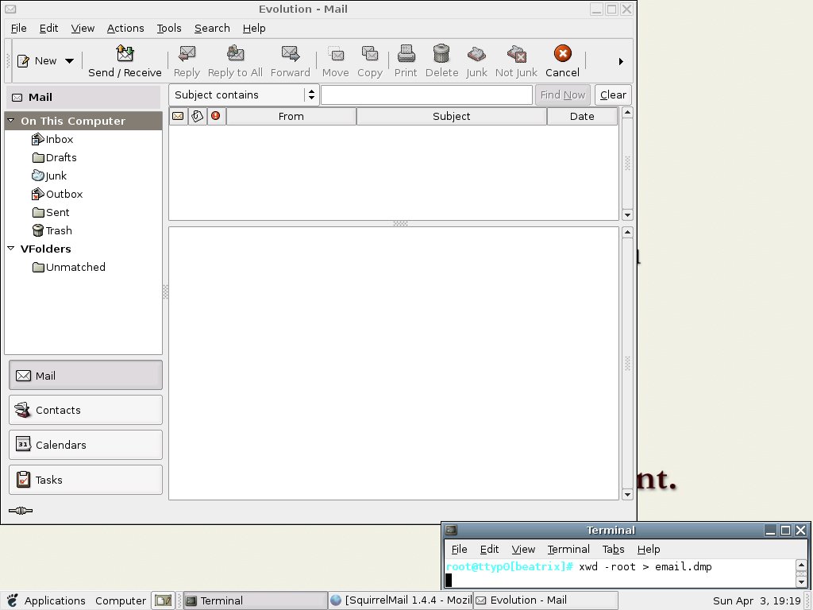Click message list scrollbar down arrow

(x=627, y=214)
